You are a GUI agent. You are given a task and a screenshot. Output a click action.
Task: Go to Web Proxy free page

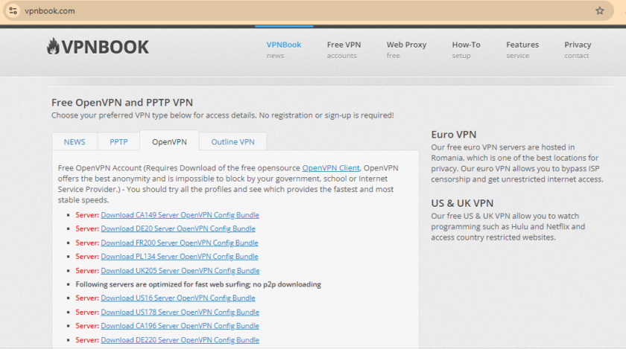pyautogui.click(x=406, y=49)
